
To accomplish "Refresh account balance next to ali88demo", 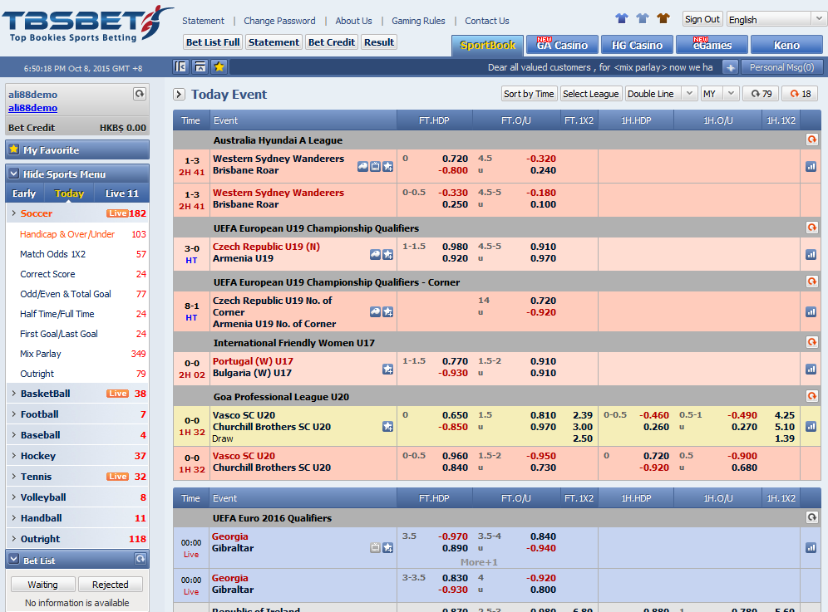I will point(140,95).
